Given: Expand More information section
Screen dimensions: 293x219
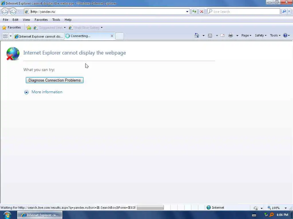Looking at the screenshot, I should 26,92.
